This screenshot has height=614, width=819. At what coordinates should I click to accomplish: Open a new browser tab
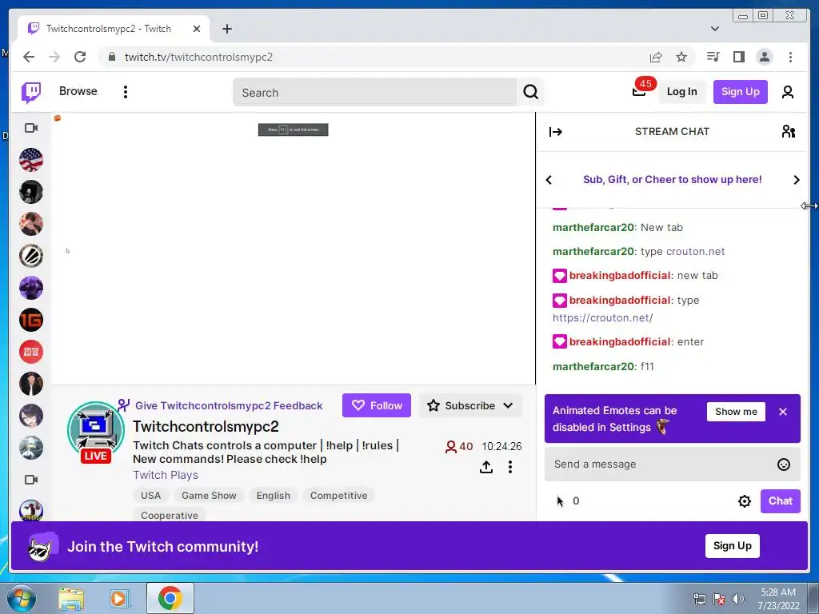click(226, 29)
